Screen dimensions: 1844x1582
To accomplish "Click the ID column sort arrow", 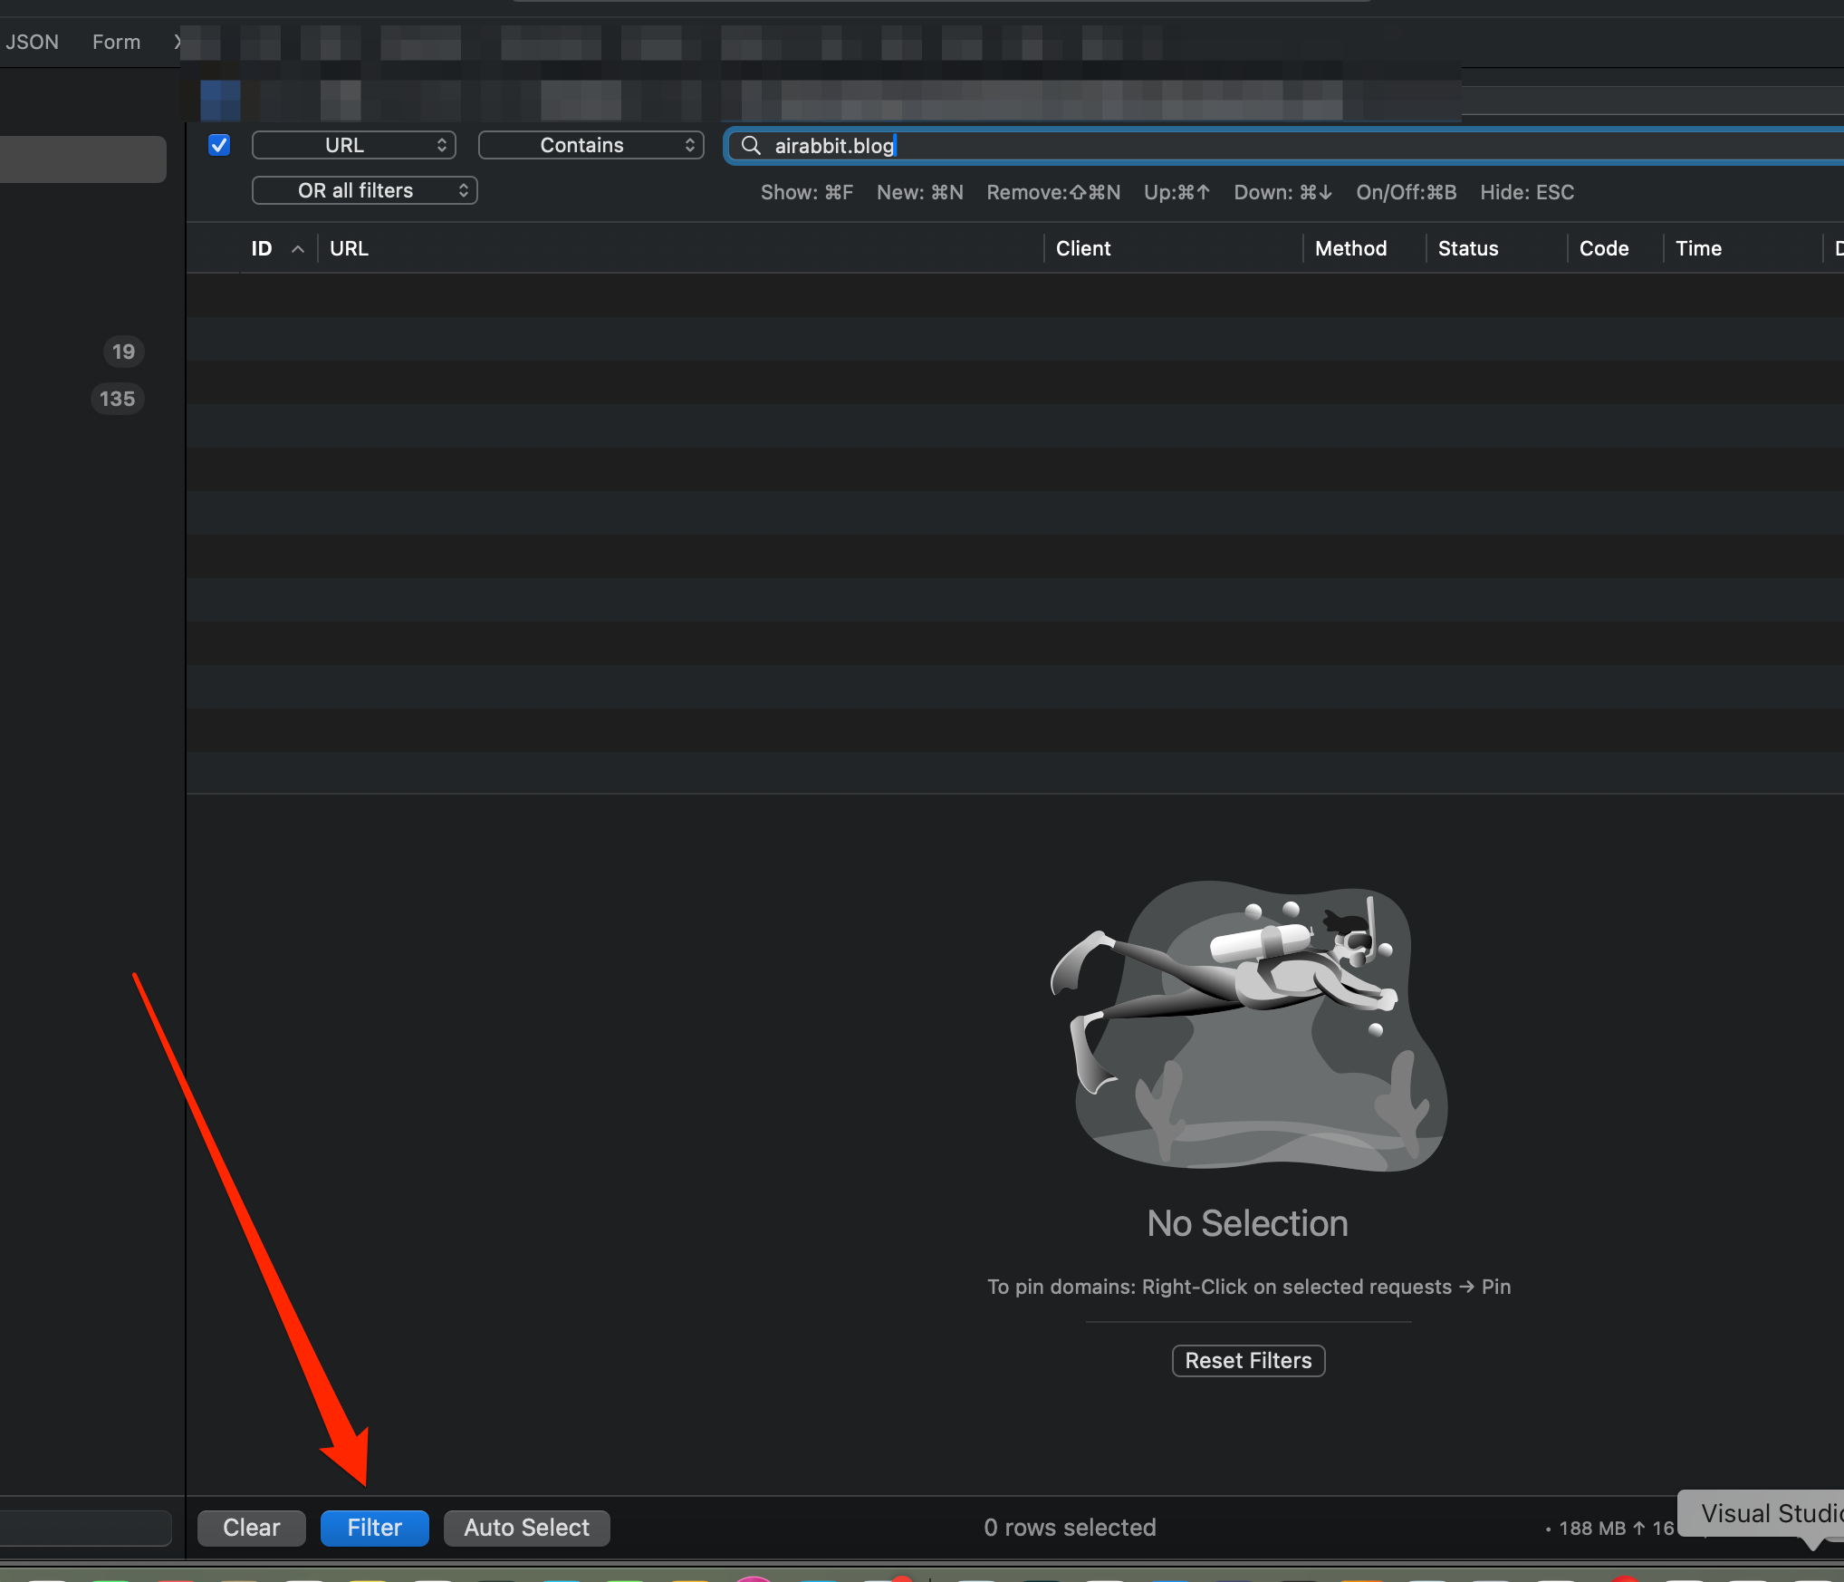I will [297, 249].
